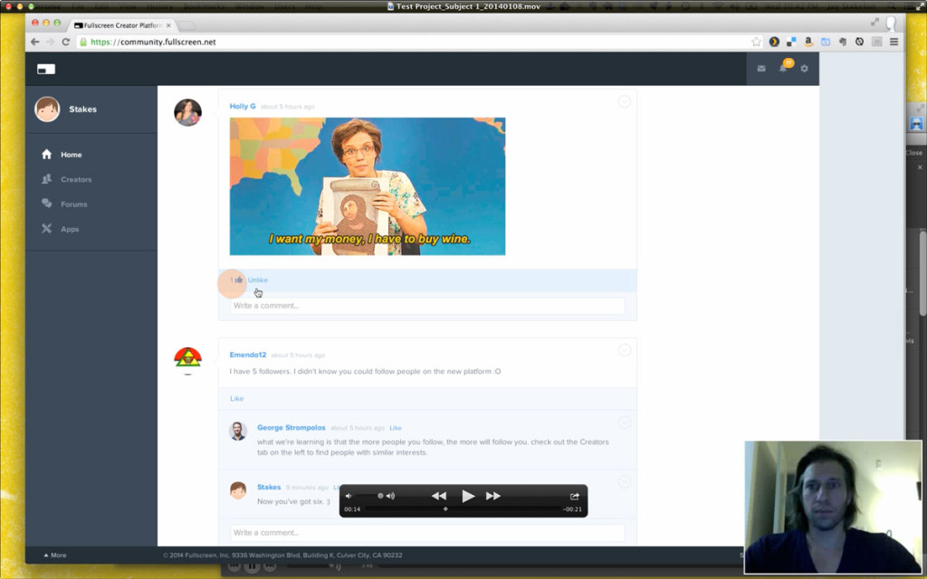Viewport: 927px width, 579px height.
Task: Click the thumbs-up icon under Holly G's post
Action: coord(239,280)
